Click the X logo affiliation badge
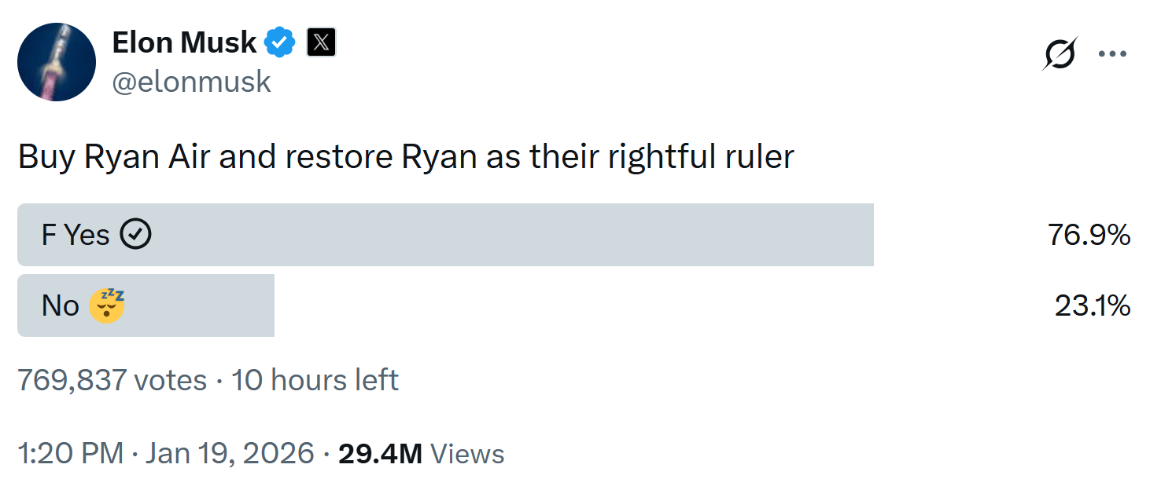Viewport: 1150px width, 490px height. [x=321, y=42]
